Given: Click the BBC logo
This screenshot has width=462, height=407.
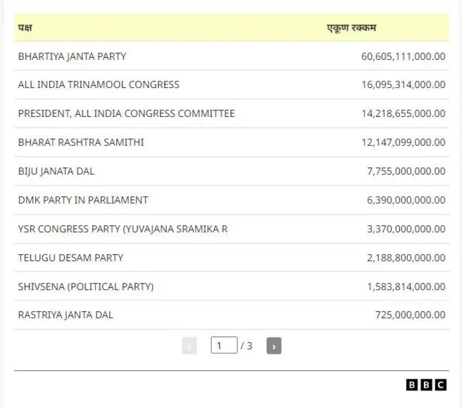Looking at the screenshot, I should point(426,385).
